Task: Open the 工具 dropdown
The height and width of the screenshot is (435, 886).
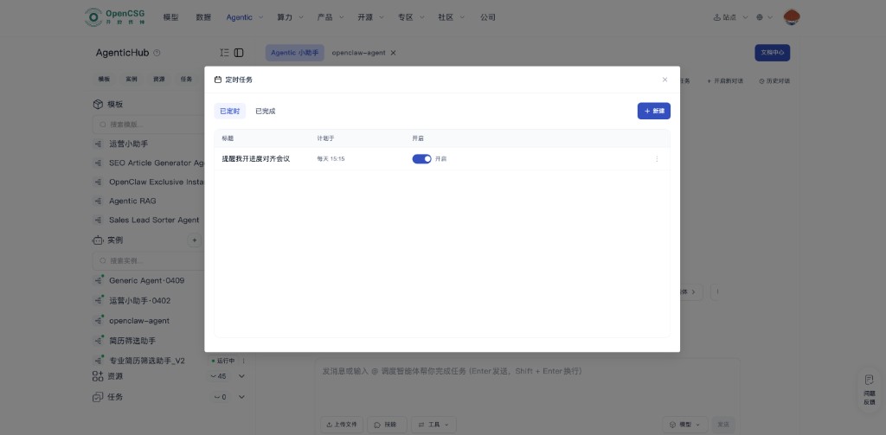Action: pos(433,425)
